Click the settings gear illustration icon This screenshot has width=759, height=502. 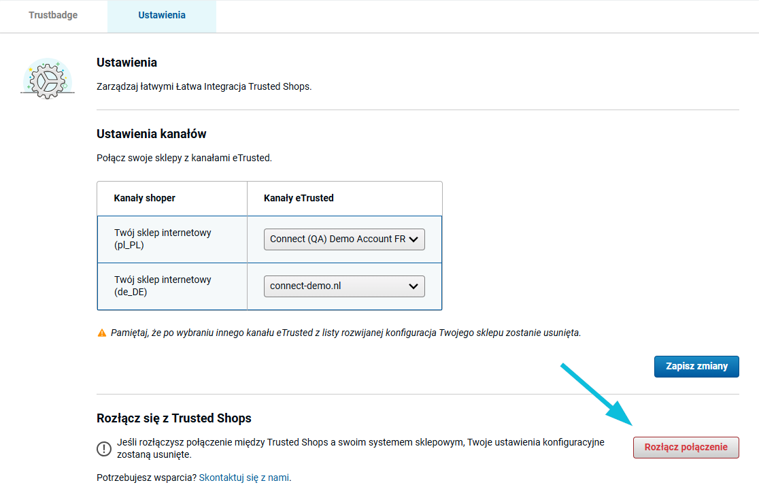click(48, 79)
